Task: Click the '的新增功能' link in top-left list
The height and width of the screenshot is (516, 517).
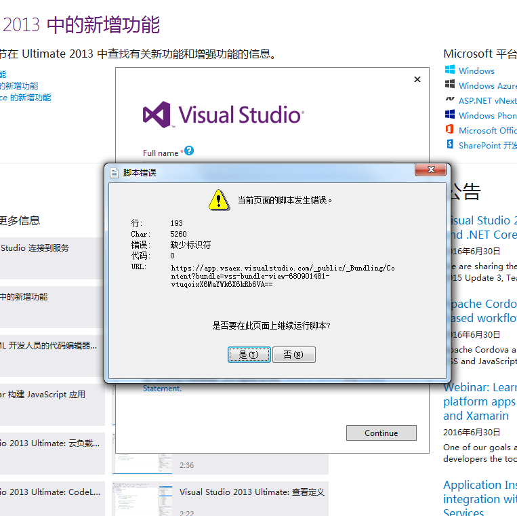Action: coord(19,86)
